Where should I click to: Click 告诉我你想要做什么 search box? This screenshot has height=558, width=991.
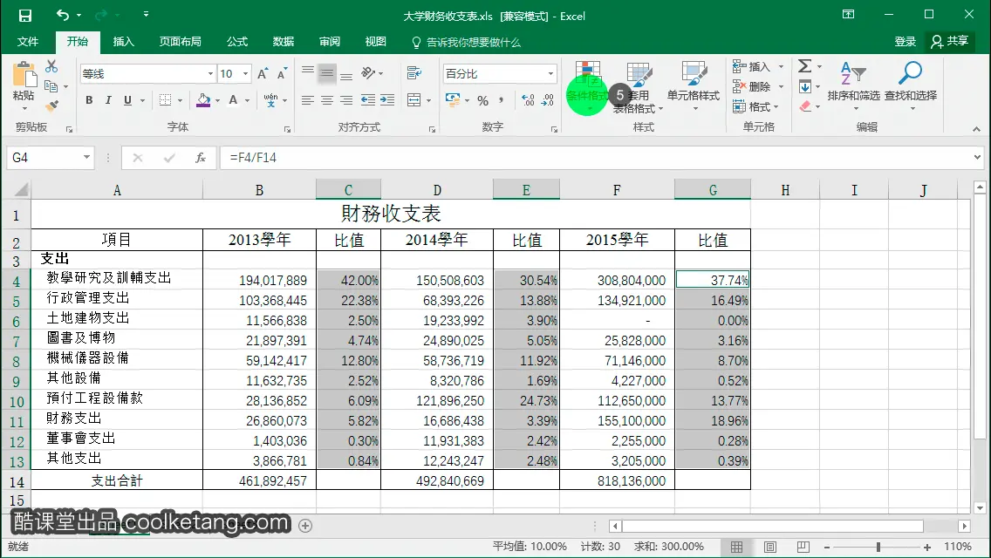coord(467,43)
